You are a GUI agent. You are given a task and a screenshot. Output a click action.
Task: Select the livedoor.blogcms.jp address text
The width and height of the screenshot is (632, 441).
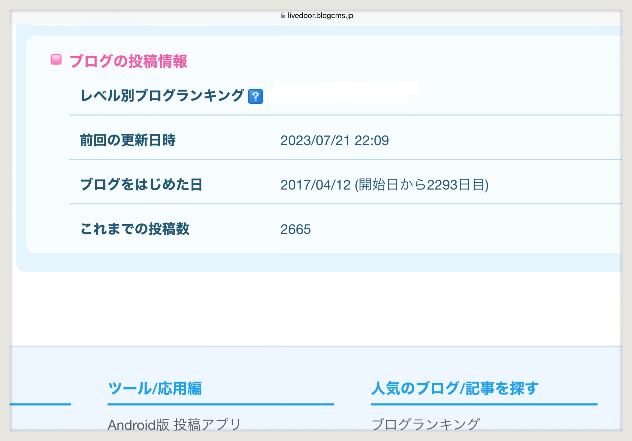(320, 15)
